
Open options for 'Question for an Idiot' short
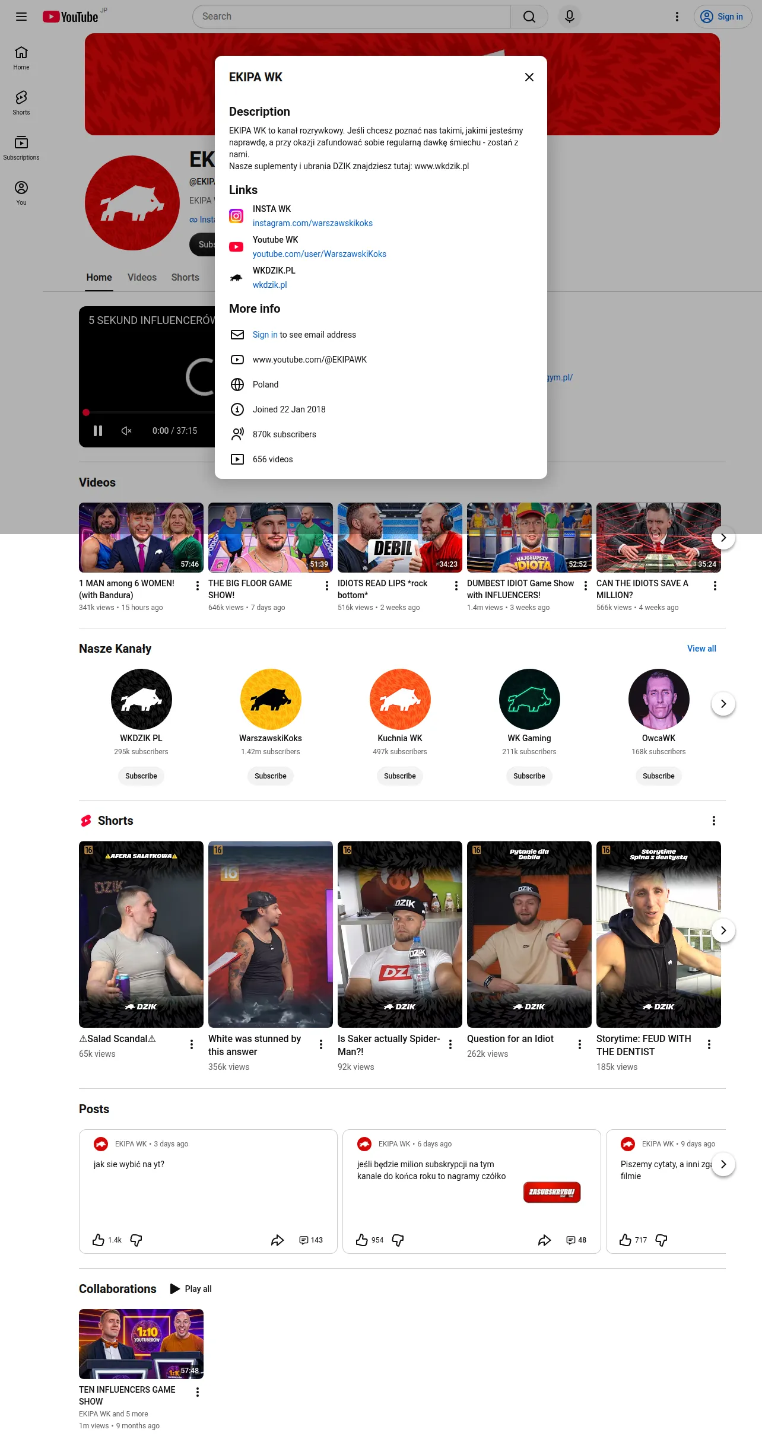[x=580, y=1044]
